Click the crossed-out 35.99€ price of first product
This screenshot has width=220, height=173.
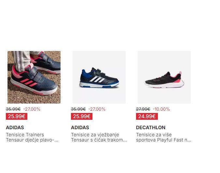click(x=13, y=109)
